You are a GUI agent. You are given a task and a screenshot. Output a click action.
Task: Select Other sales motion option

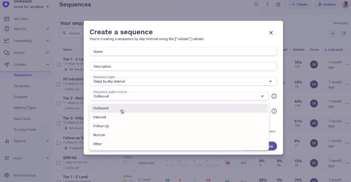point(179,144)
